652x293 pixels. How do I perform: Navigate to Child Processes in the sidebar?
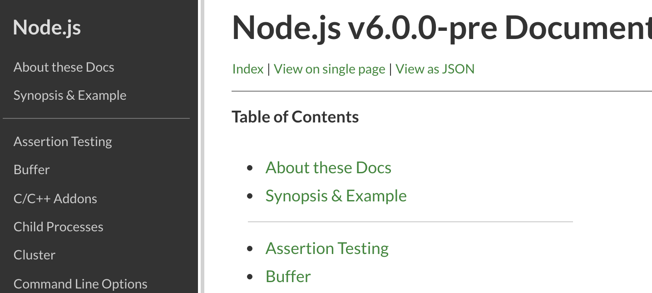click(x=59, y=227)
